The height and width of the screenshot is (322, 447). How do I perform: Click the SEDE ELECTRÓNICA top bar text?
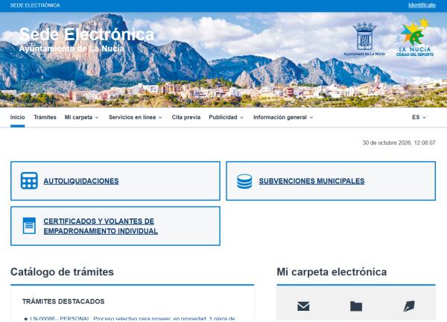[x=35, y=5]
